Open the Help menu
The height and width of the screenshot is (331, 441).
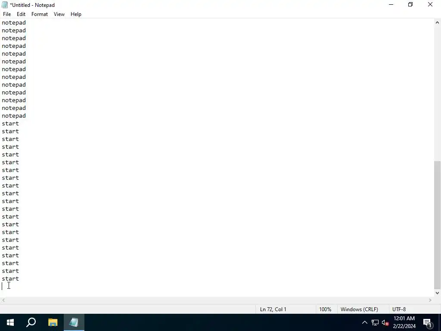[76, 14]
